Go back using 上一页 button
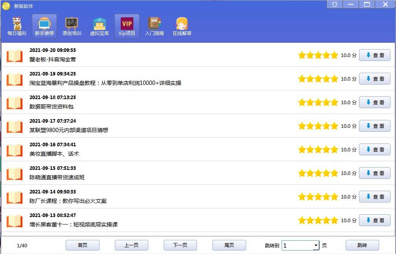Screen dimensions: 396x254 coord(131,245)
